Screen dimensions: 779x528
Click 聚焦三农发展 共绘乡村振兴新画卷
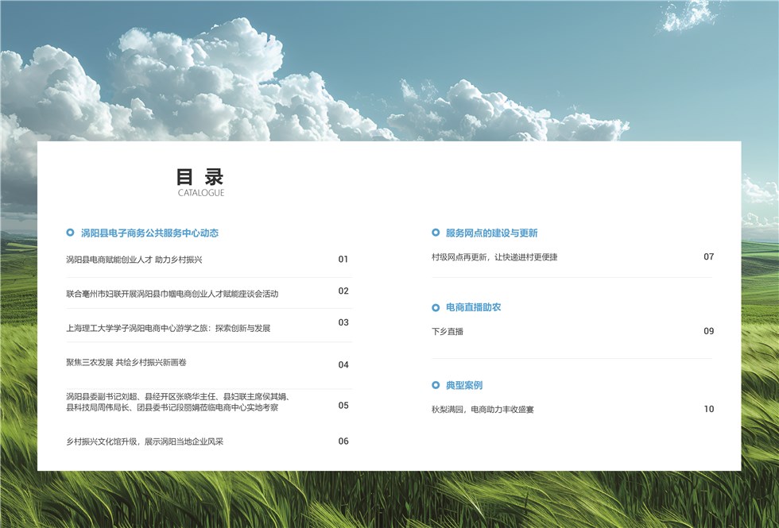[x=126, y=362]
